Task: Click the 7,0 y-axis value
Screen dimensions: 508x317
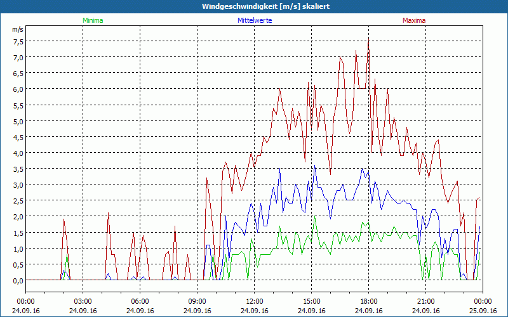Action: pos(18,58)
